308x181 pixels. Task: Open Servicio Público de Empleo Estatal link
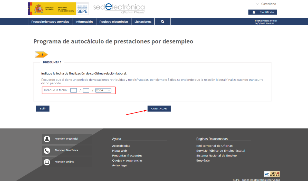(x=221, y=151)
